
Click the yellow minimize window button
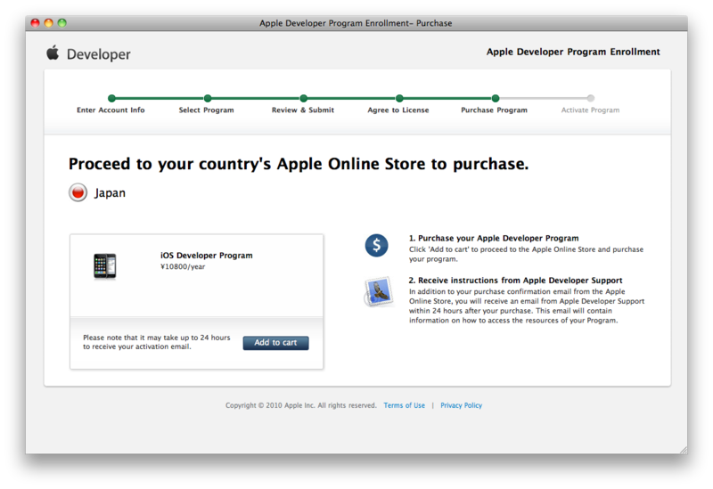(x=49, y=23)
